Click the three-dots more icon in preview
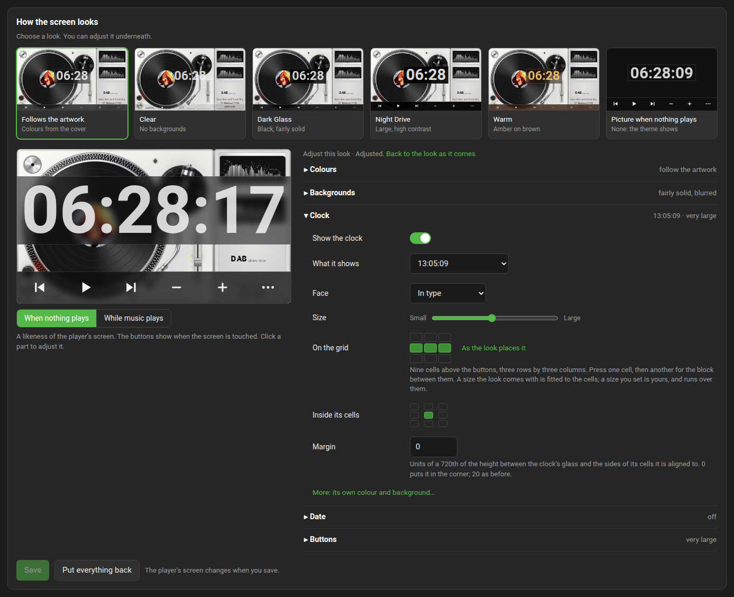734x597 pixels. (x=268, y=287)
